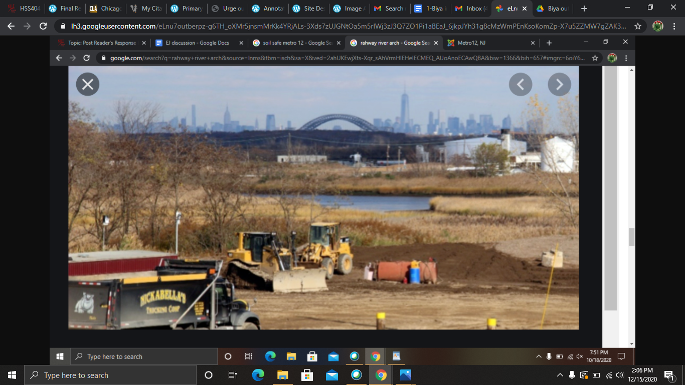Open the outer Chrome profile avatar
Viewport: 685px width, 385px height.
(658, 26)
